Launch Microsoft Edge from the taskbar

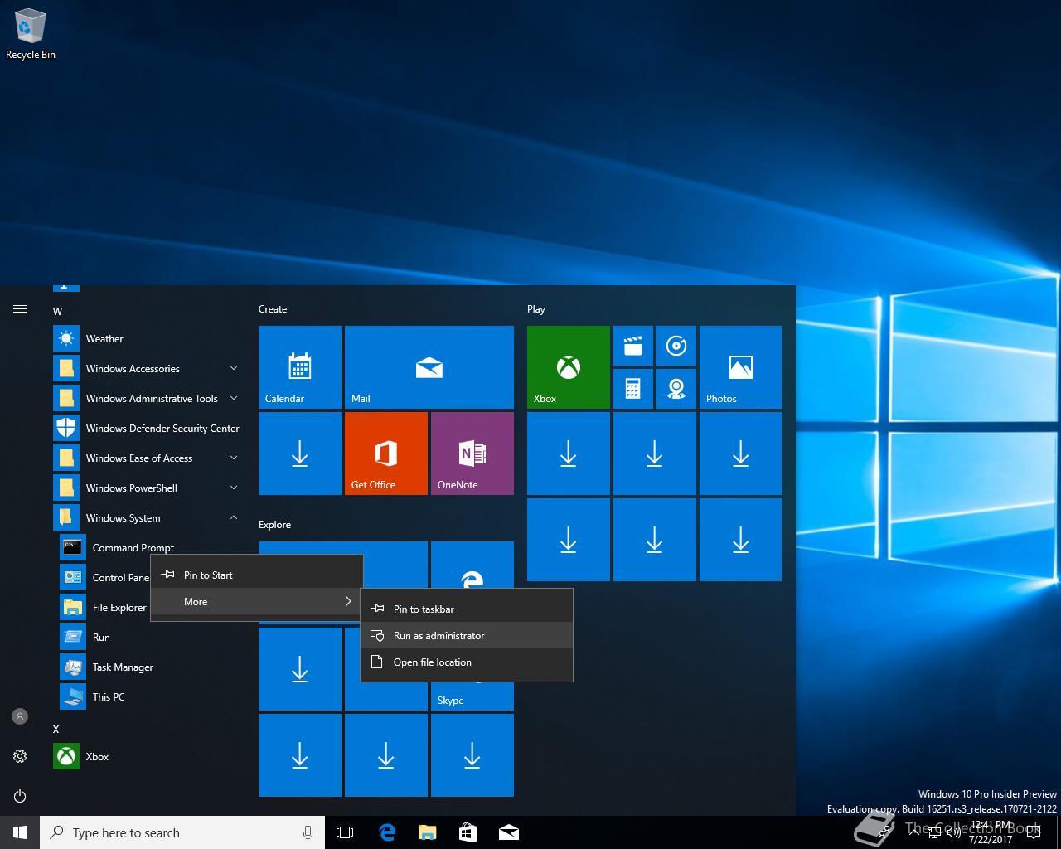pyautogui.click(x=386, y=832)
